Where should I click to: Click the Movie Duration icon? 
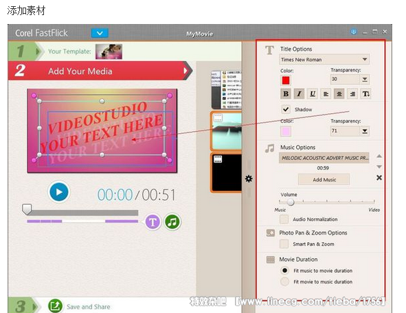(270, 259)
